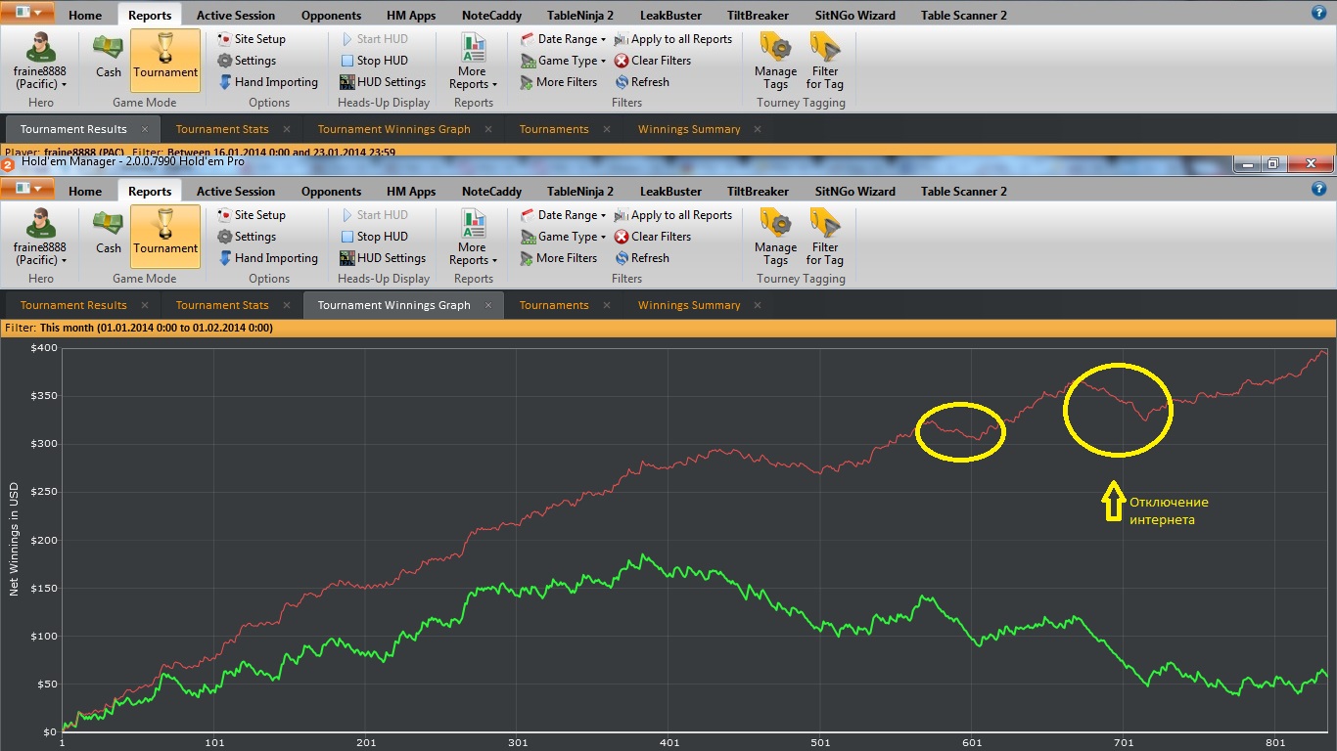Show the Tournament Stats report in the background window
The height and width of the screenshot is (751, 1337).
222,129
